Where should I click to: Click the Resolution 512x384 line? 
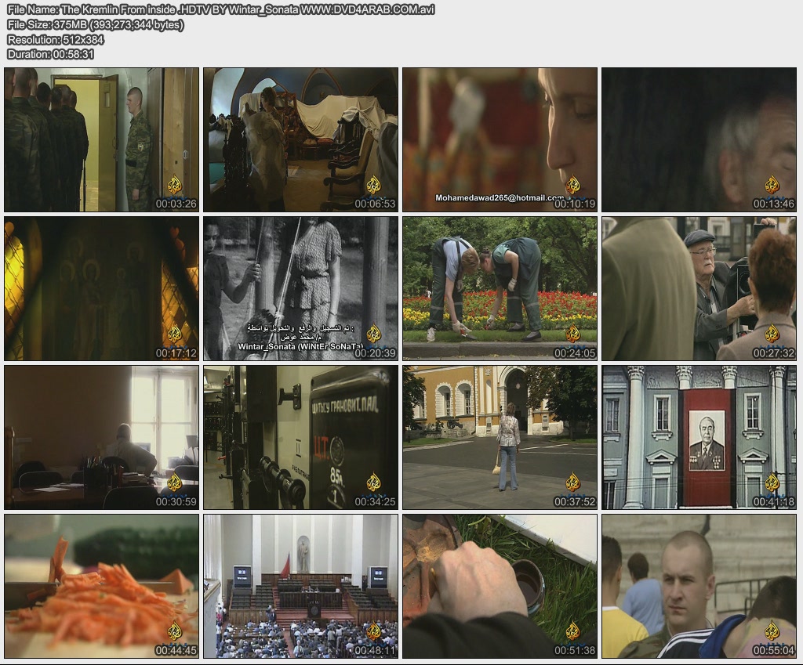click(55, 39)
